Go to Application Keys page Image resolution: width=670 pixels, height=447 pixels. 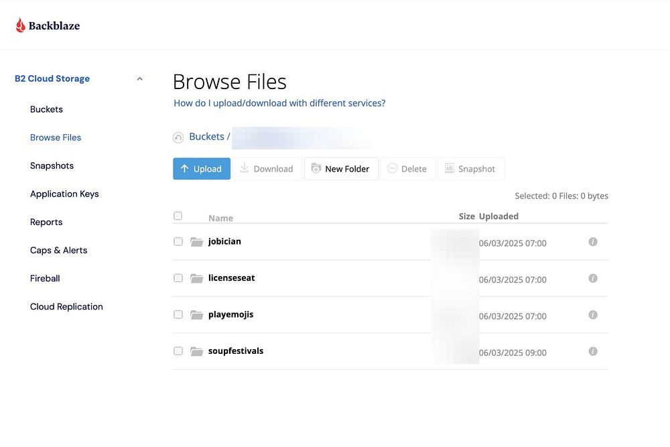pos(64,194)
